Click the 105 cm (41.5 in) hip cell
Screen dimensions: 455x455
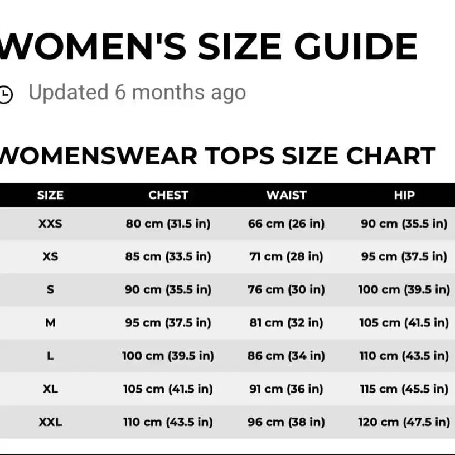tap(404, 323)
